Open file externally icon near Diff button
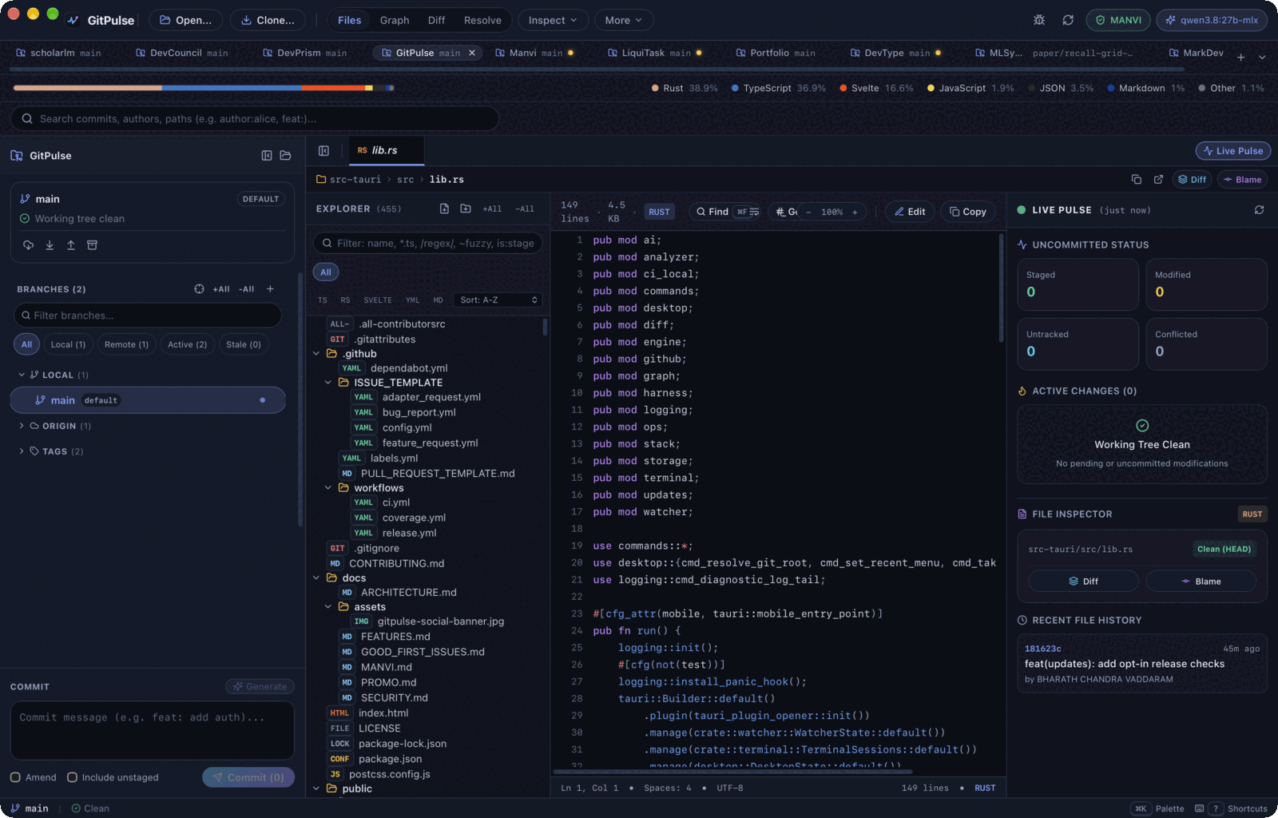This screenshot has height=818, width=1278. tap(1158, 180)
